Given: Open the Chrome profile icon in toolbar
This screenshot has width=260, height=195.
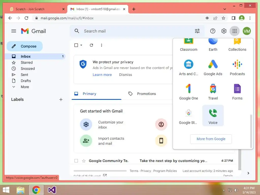Looking at the screenshot, I should (x=242, y=18).
